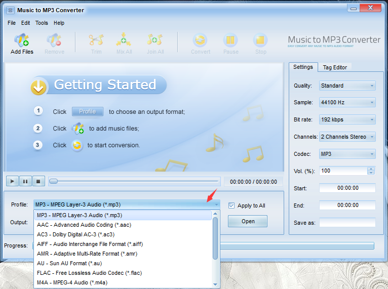Close the Music to MP3 Converter window
Viewport: 388px width, 289px height.
pos(370,8)
